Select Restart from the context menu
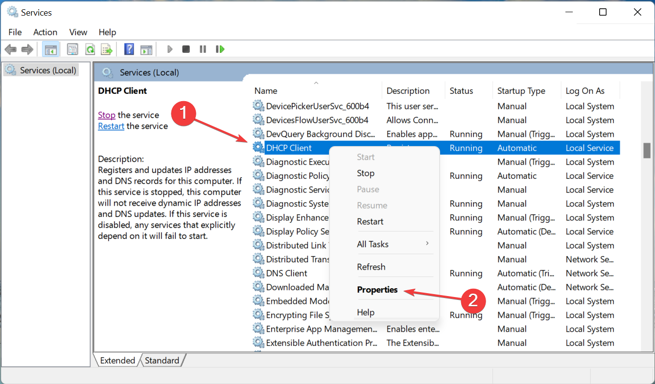The height and width of the screenshot is (384, 655). click(370, 221)
